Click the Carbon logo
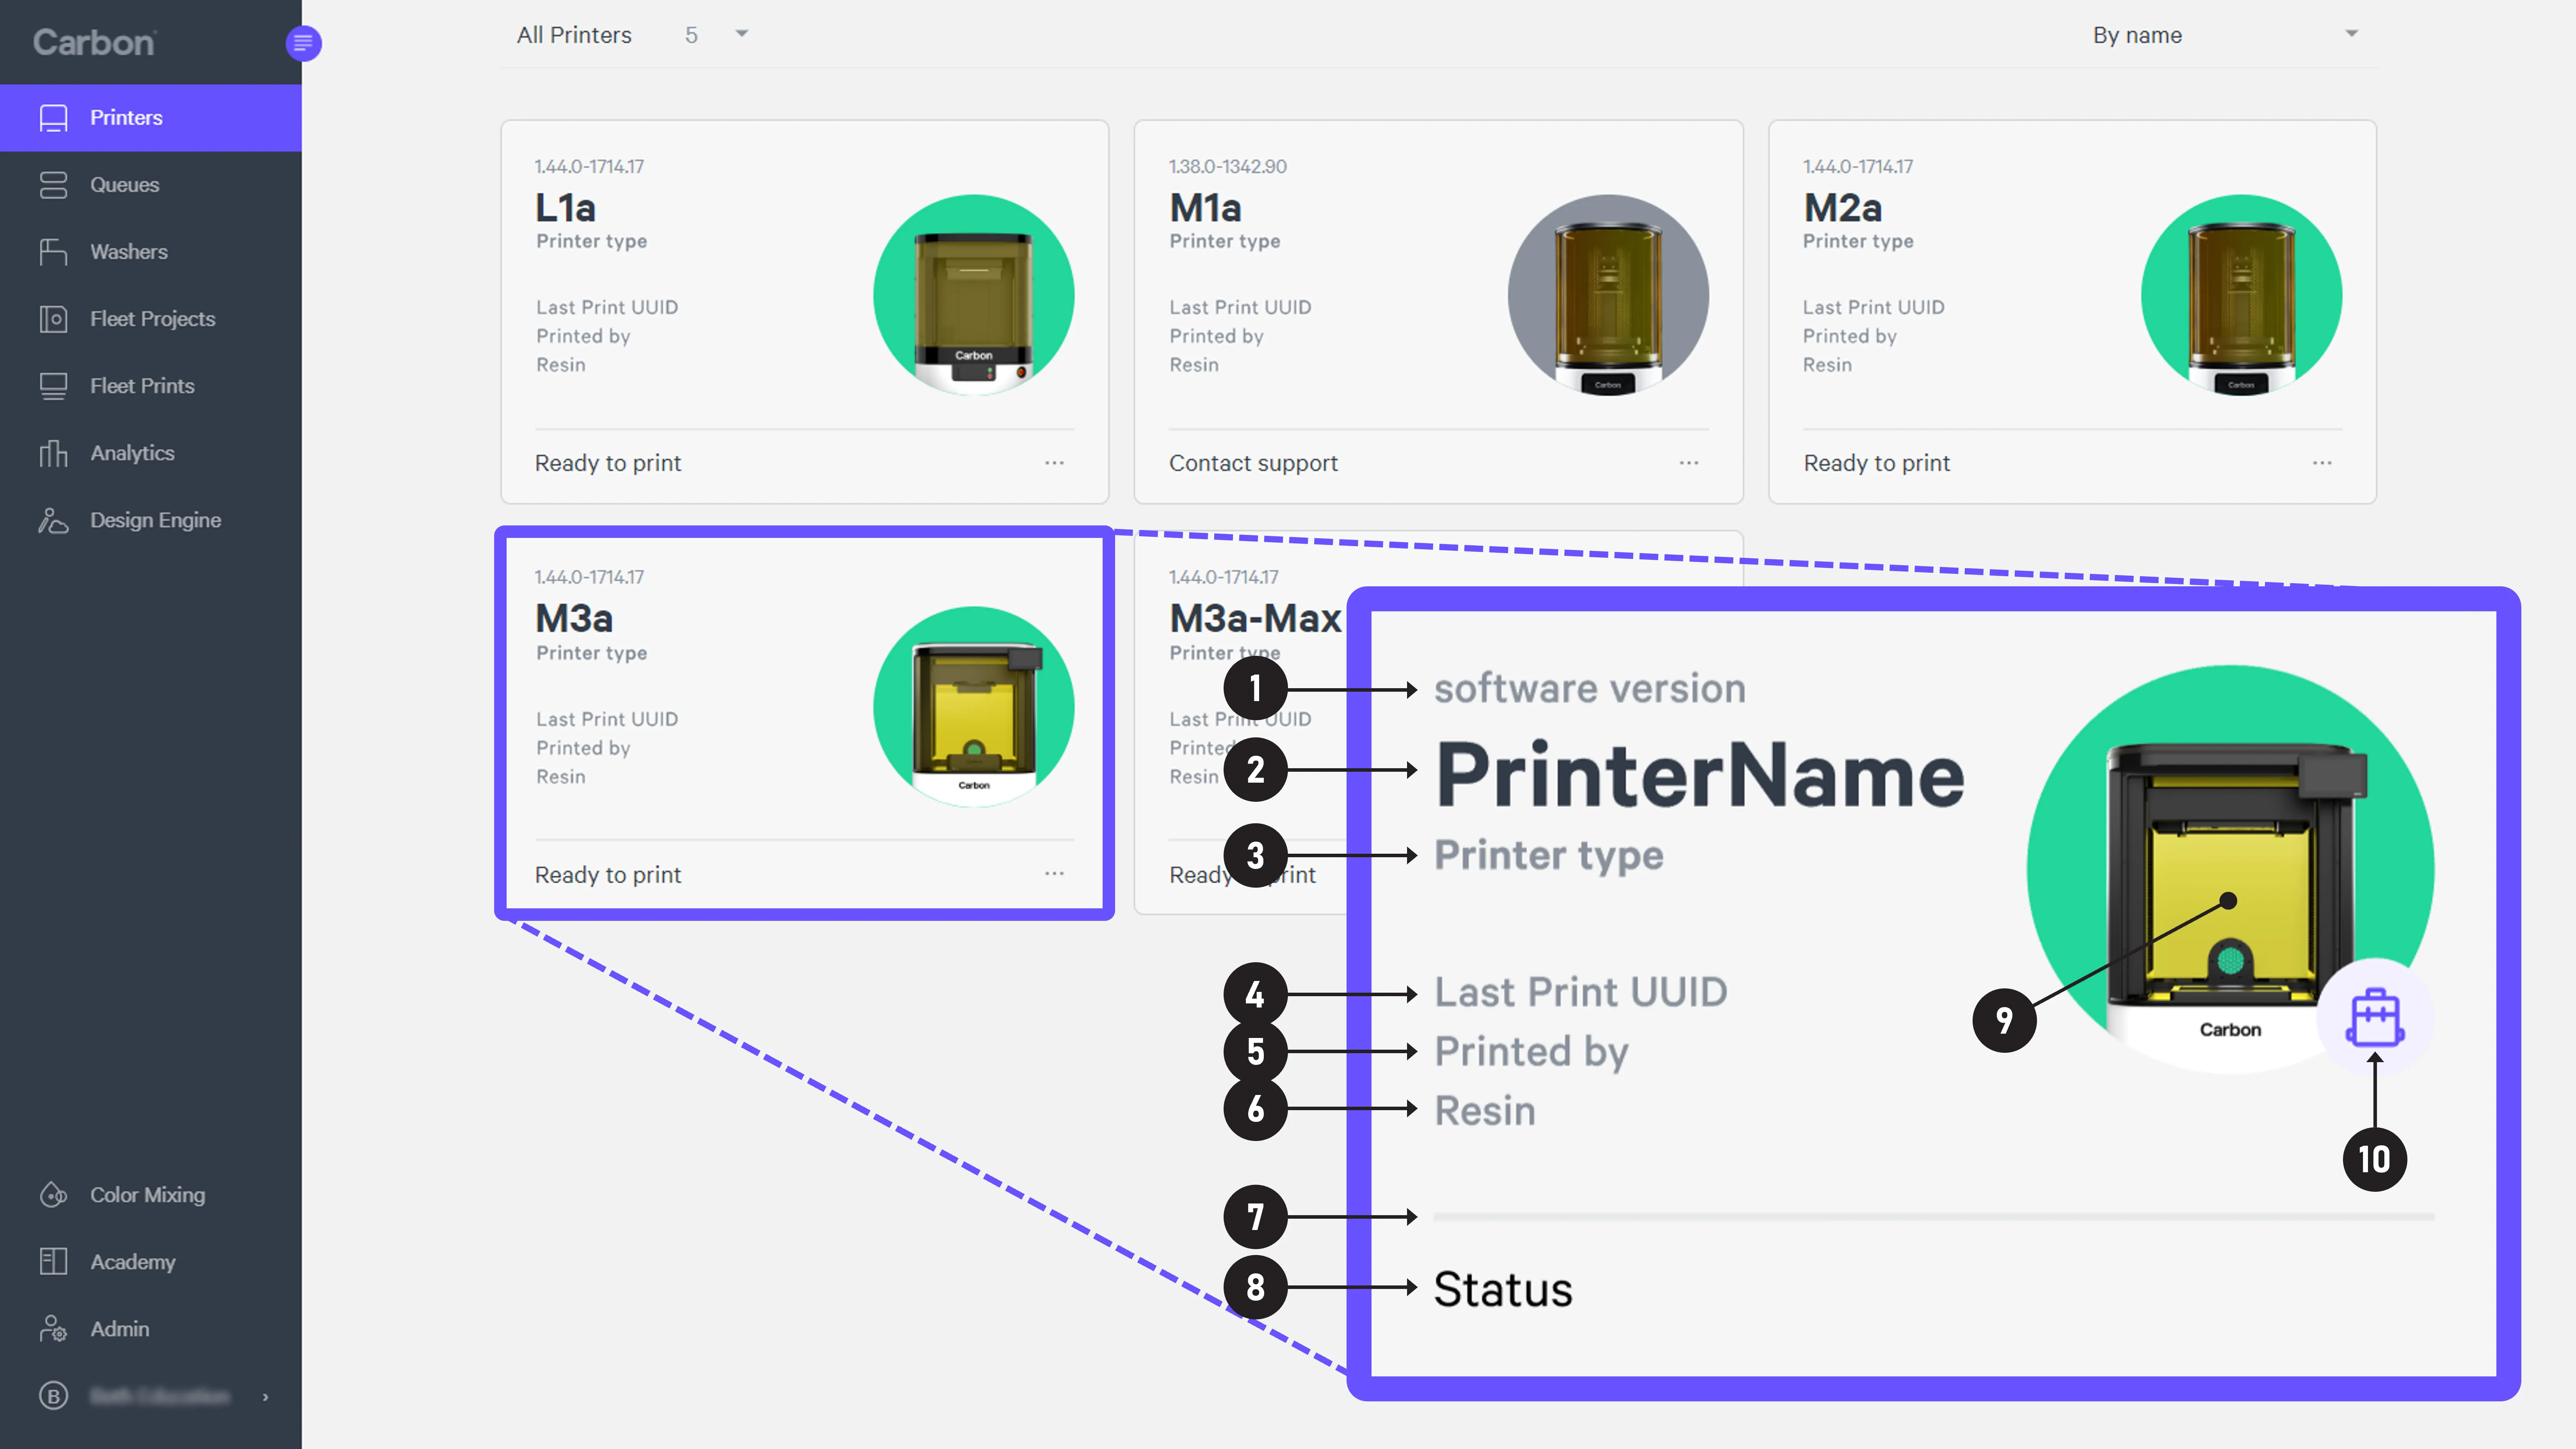2576x1449 pixels. tap(94, 43)
